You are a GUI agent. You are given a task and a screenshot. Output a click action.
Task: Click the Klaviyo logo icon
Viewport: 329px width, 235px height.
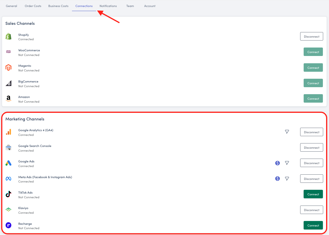pyautogui.click(x=8, y=210)
